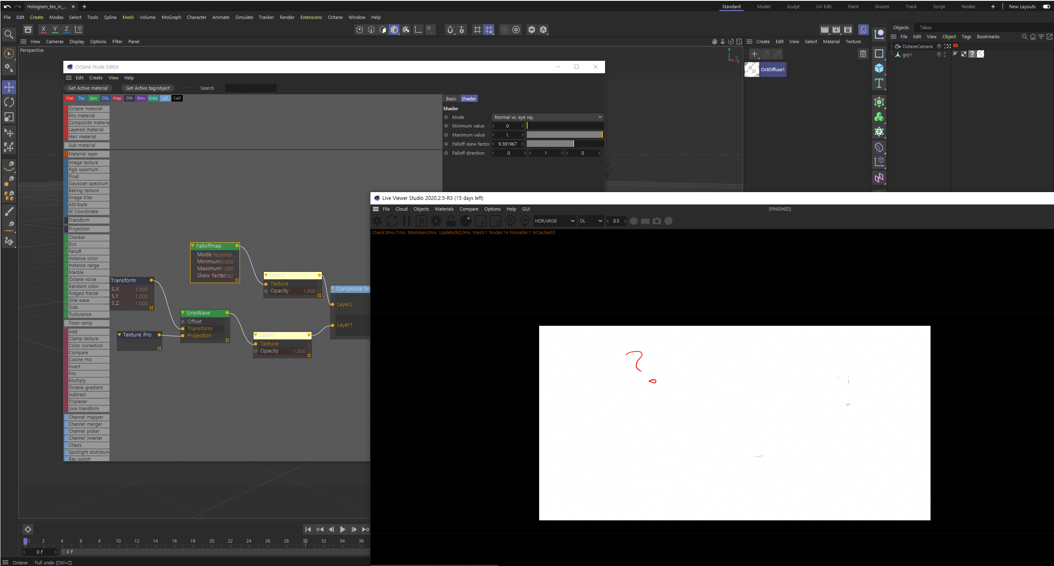
Task: Click the search magnifier icon at top left
Action: click(9, 35)
